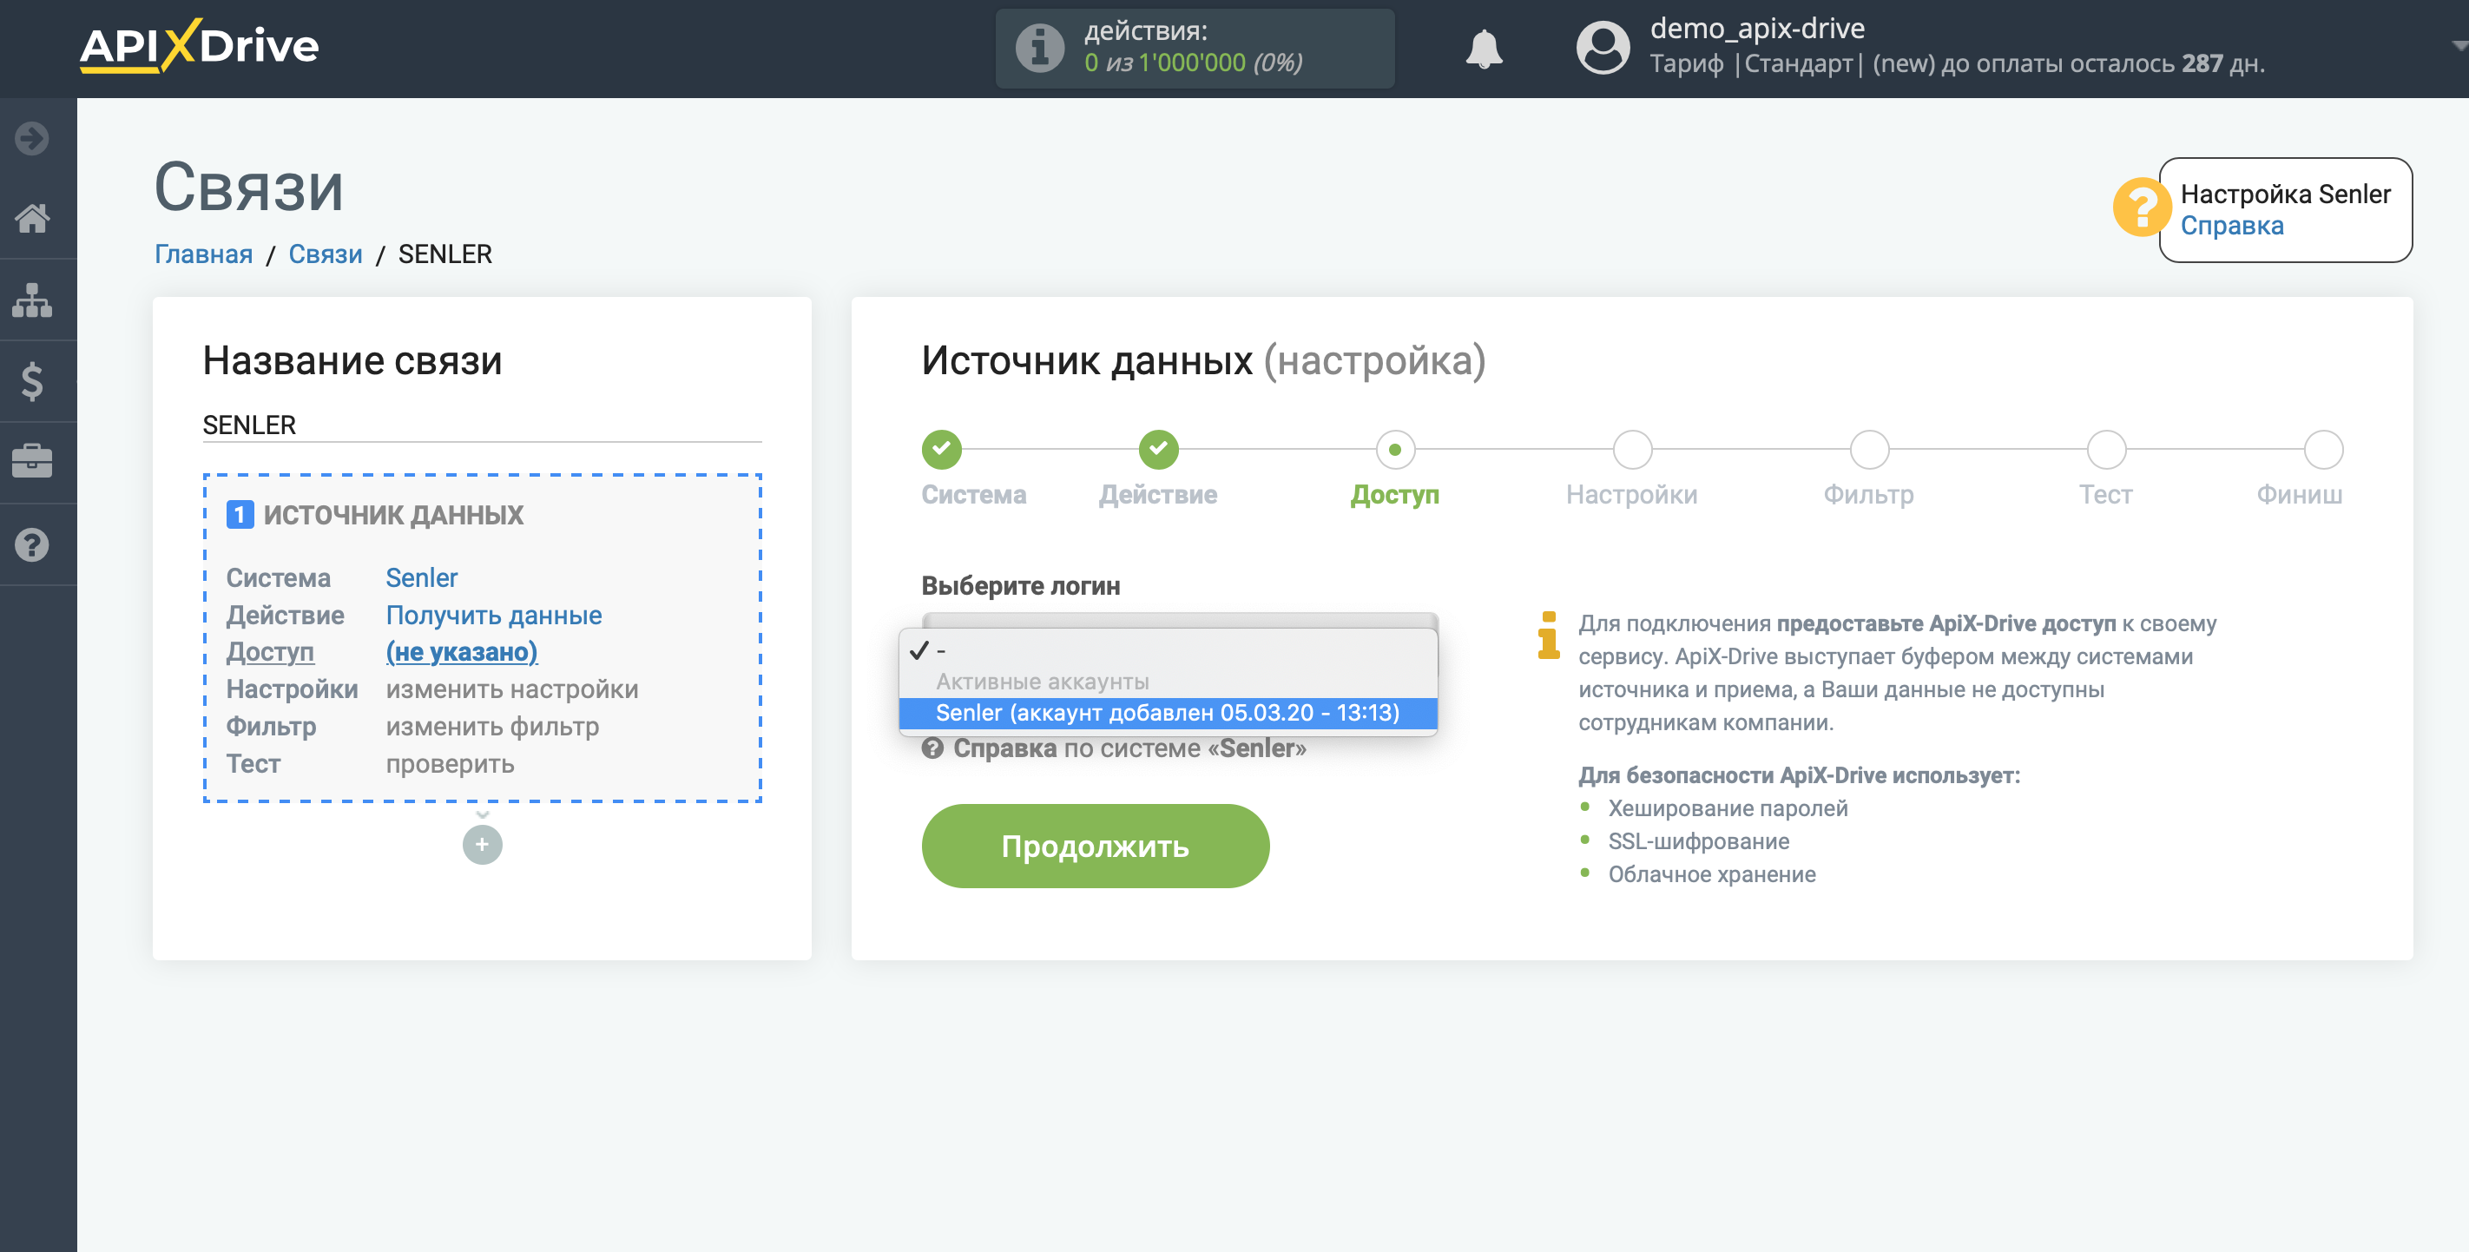Click the Доступ label in the source block
The width and height of the screenshot is (2469, 1252).
coord(269,652)
